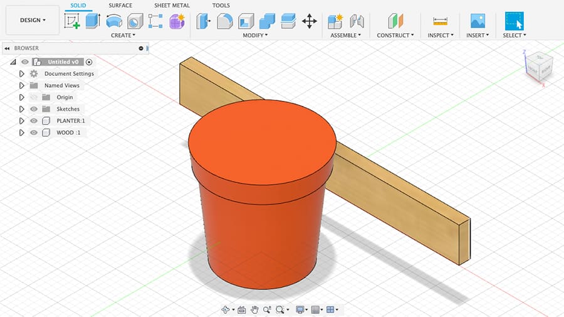The width and height of the screenshot is (564, 317).
Task: Select the Offset Face tool
Action: [288, 21]
